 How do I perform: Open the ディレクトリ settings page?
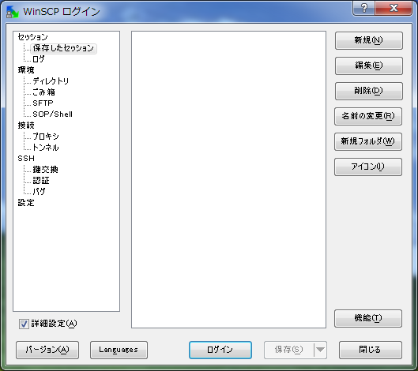(51, 81)
